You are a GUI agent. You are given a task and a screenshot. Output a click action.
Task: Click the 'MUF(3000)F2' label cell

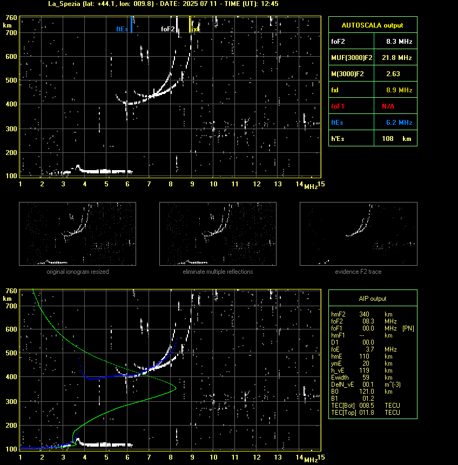(352, 58)
